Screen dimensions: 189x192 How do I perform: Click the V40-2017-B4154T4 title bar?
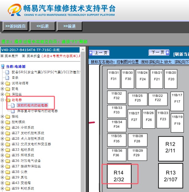40,50
